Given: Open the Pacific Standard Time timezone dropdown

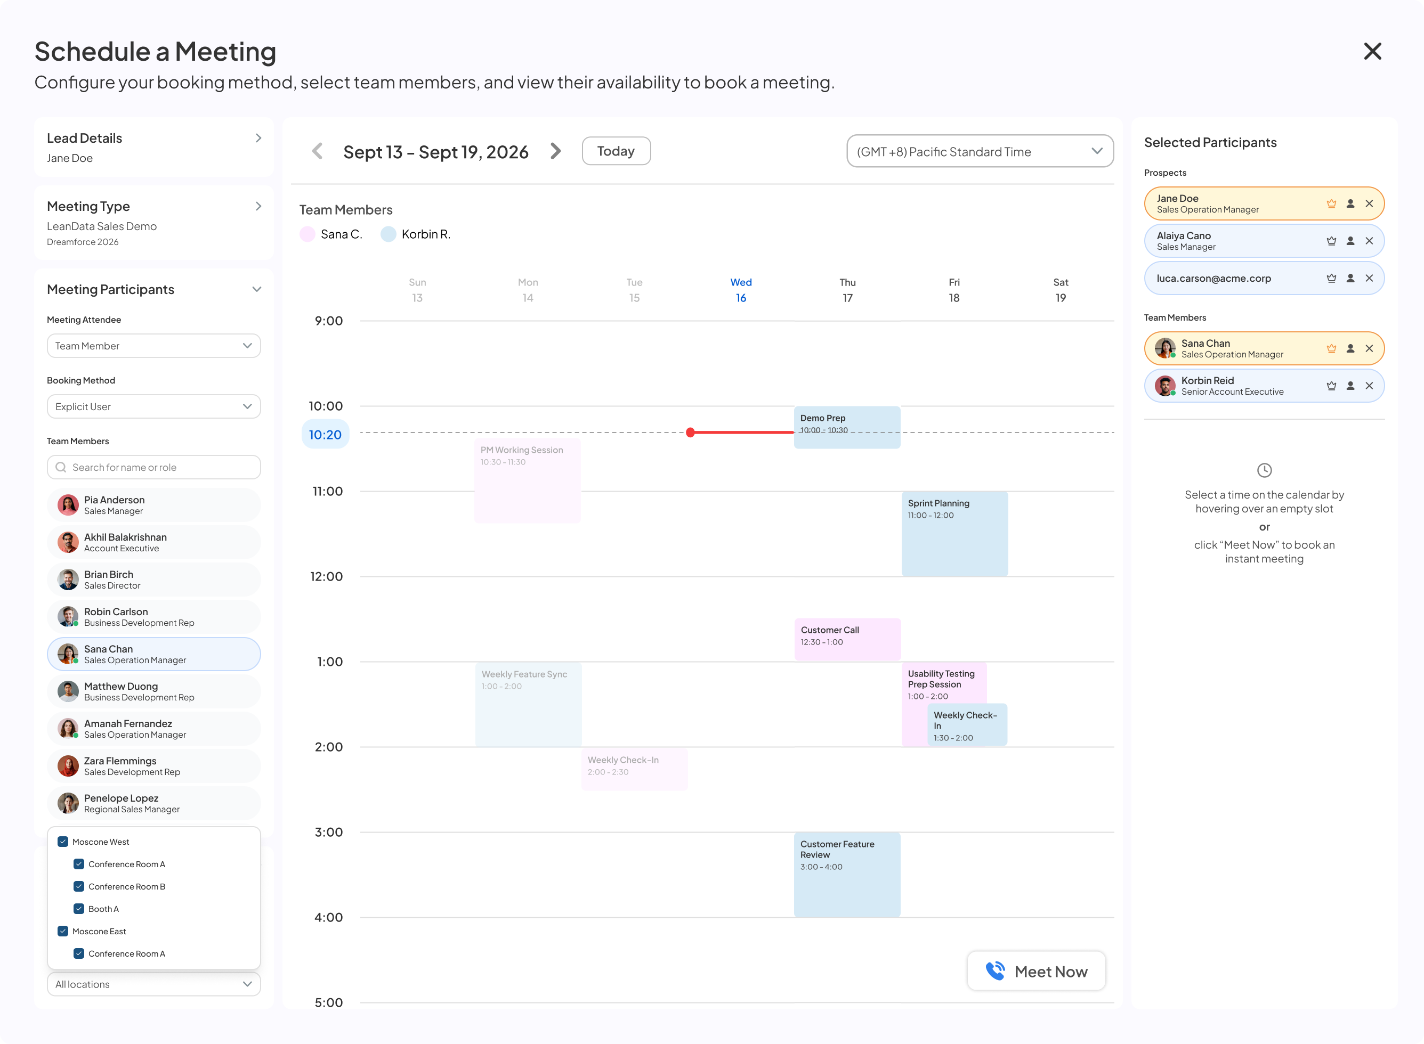Looking at the screenshot, I should pyautogui.click(x=980, y=152).
